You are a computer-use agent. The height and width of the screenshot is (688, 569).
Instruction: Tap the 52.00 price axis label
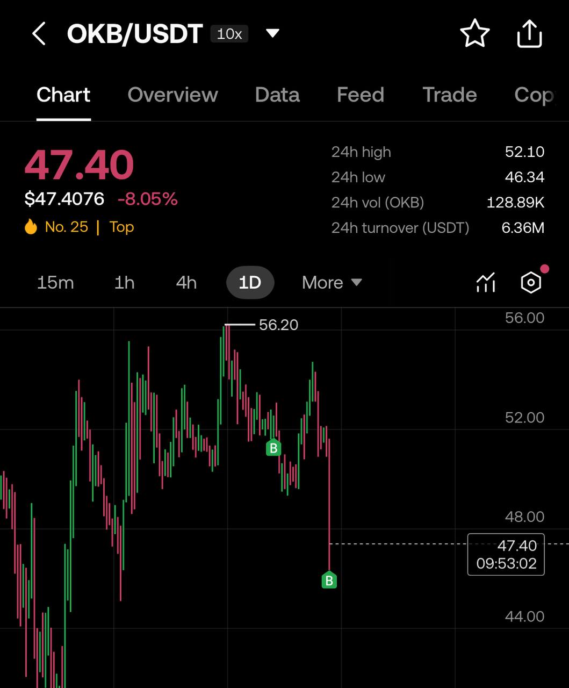pyautogui.click(x=524, y=417)
